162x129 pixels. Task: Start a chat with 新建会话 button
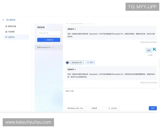[x=49, y=40]
